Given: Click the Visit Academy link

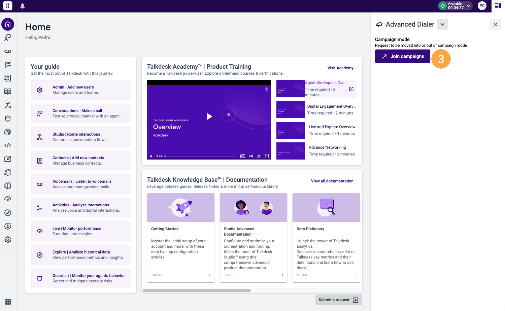Looking at the screenshot, I should (x=340, y=68).
